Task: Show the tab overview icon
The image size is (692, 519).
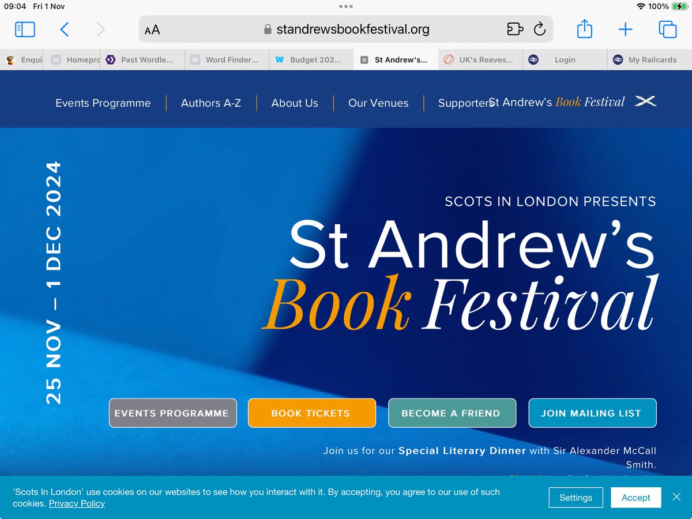Action: click(667, 29)
